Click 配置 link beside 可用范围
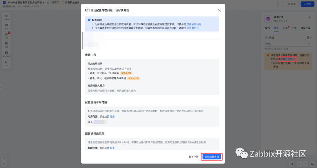317x168 pixels. point(112,116)
